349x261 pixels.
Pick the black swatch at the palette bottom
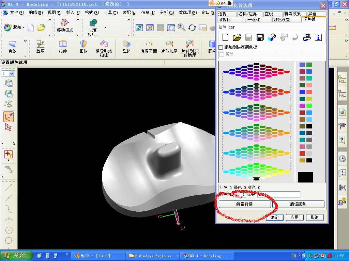coord(256,179)
